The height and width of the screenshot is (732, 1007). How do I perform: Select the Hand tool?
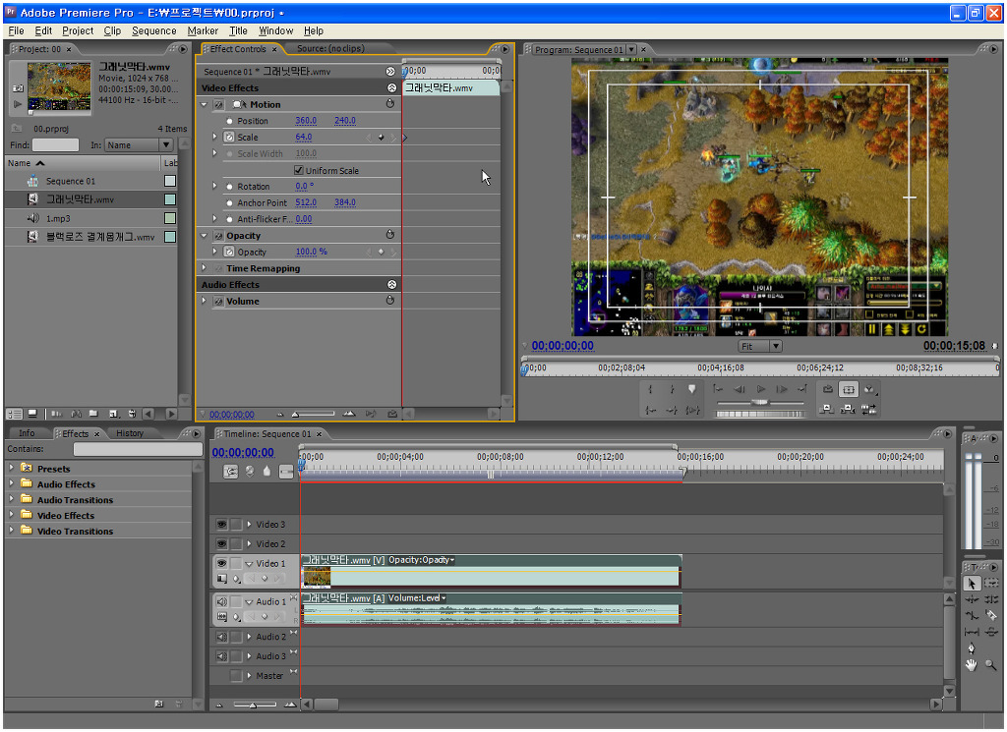coord(972,665)
